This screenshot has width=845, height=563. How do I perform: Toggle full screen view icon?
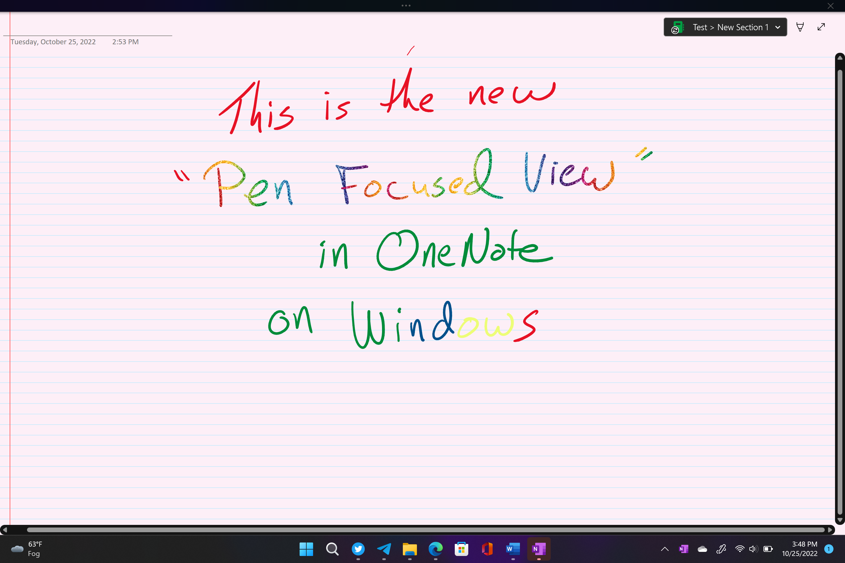[822, 26]
